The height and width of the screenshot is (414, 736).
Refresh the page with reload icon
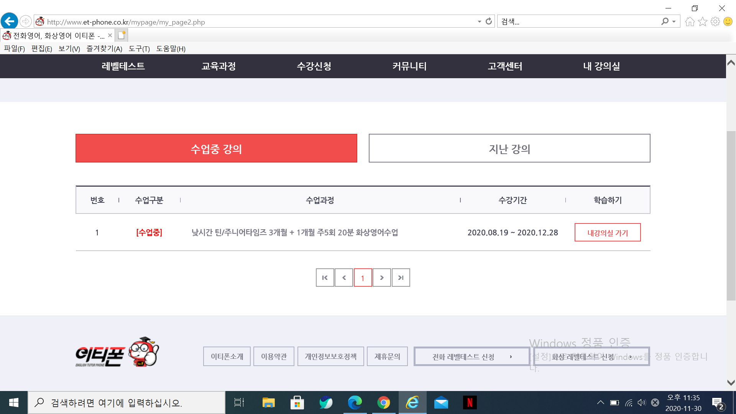[x=489, y=21]
